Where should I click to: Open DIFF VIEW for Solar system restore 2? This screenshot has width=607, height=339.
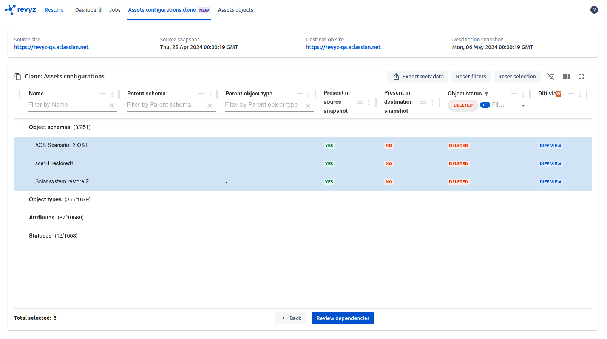(x=550, y=182)
